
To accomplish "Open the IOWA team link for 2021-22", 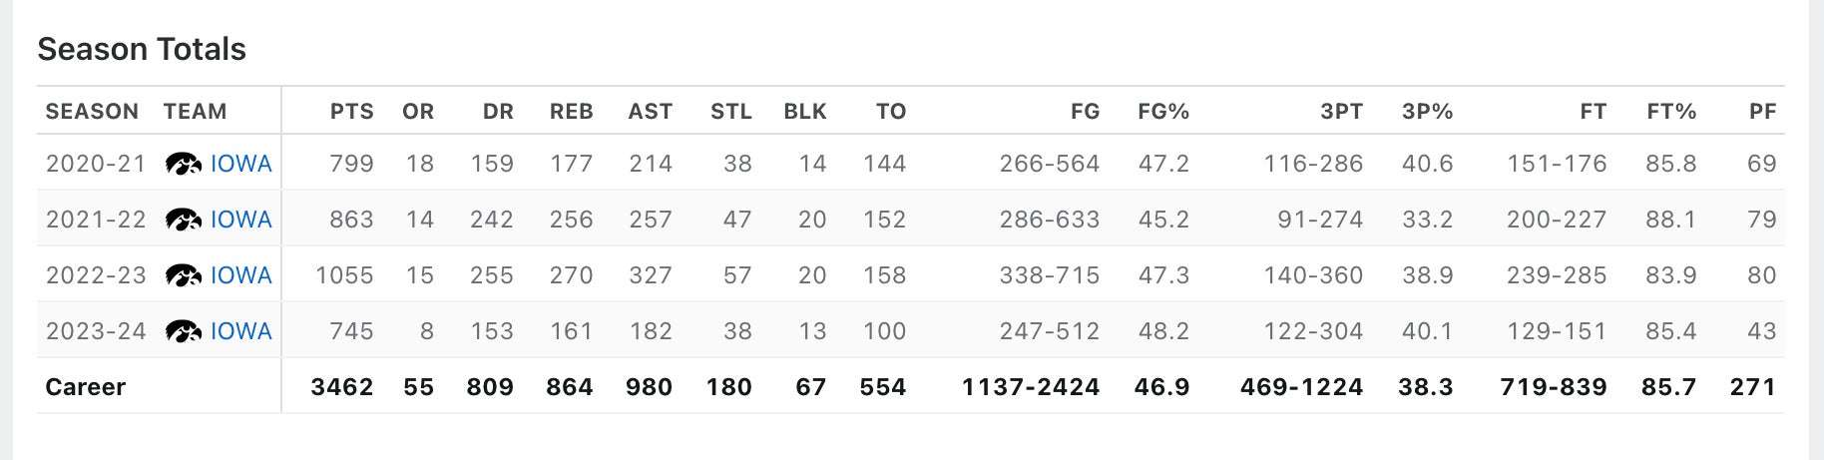I will (240, 220).
